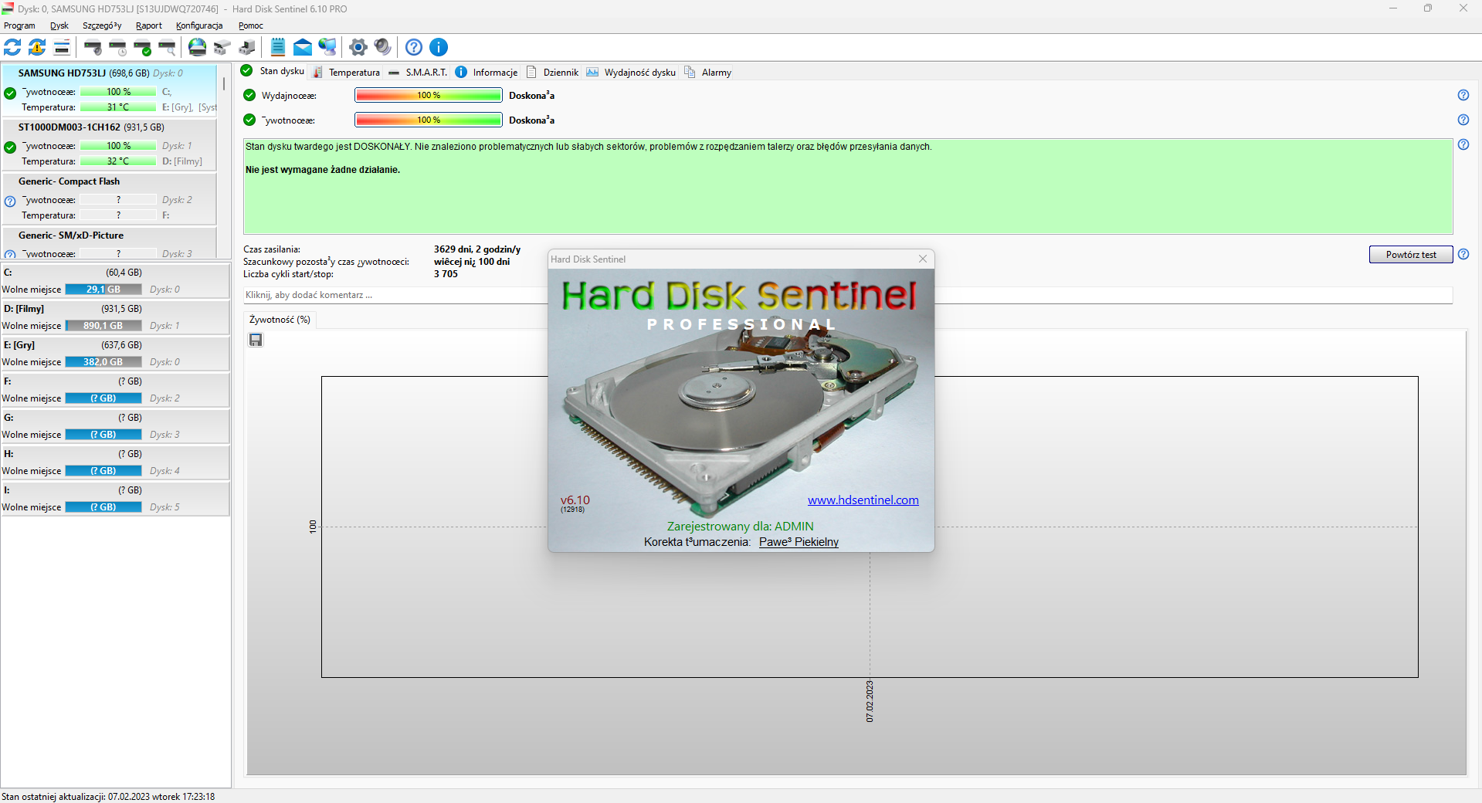
Task: Click the Wydajność 100 % progress bar
Action: pos(429,95)
